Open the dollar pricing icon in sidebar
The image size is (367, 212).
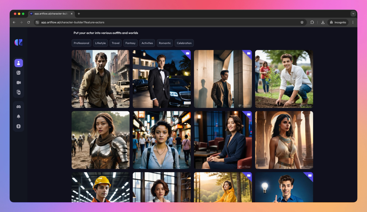19,126
